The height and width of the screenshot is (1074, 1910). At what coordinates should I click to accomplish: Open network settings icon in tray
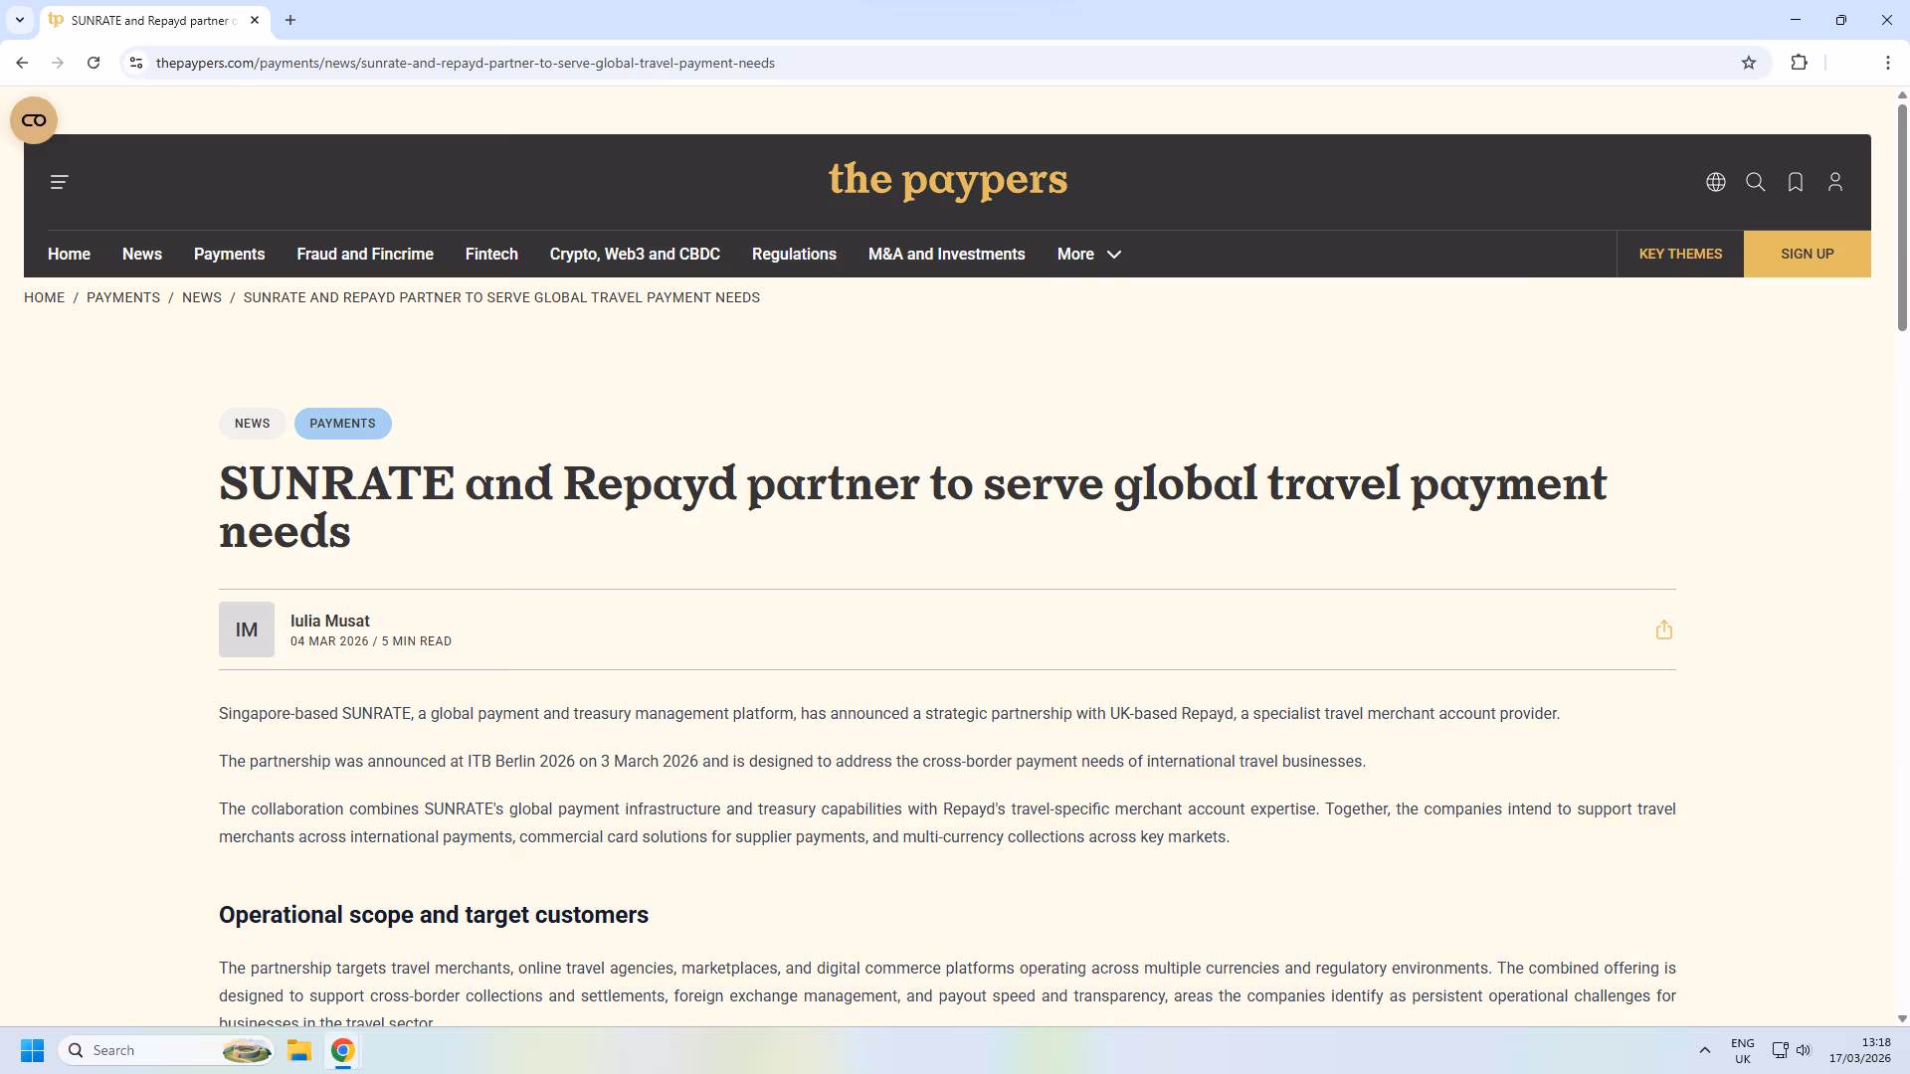pos(1781,1050)
